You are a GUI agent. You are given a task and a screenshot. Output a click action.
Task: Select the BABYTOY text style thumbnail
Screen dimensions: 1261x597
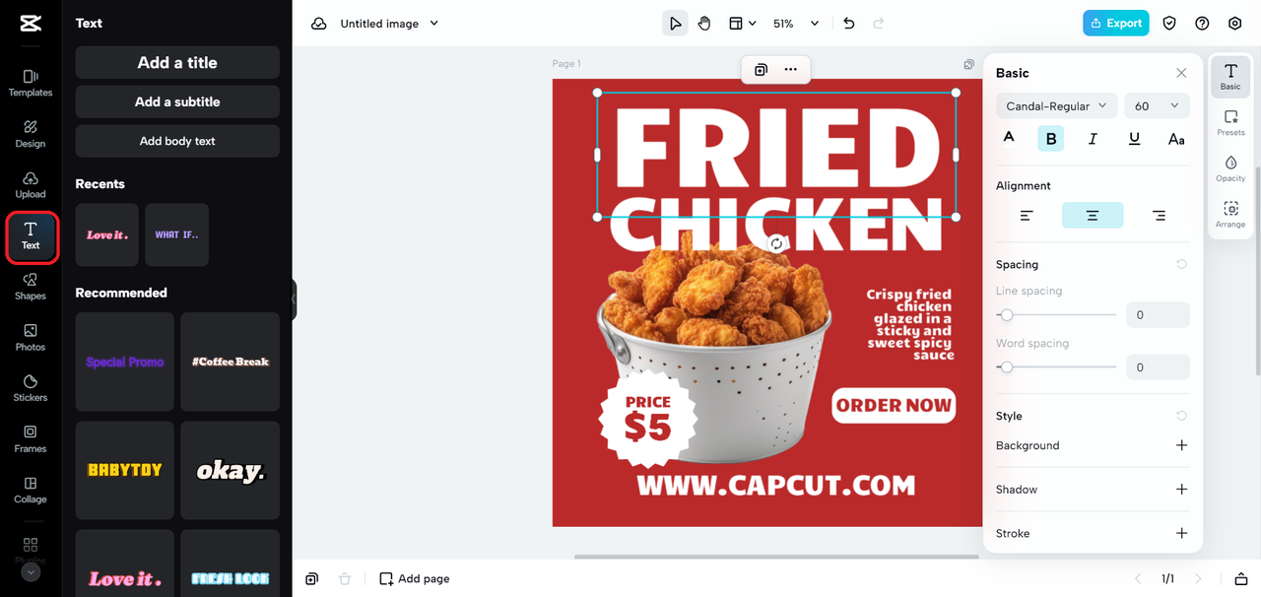click(125, 470)
